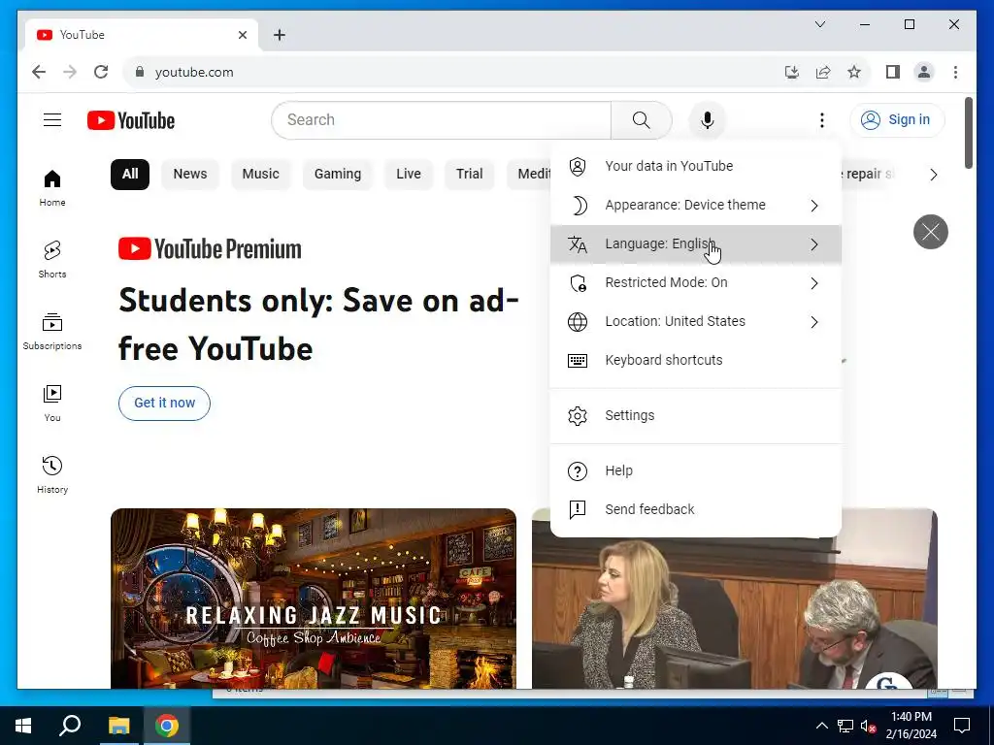Image resolution: width=994 pixels, height=745 pixels.
Task: Open Windows taskbar search
Action: [x=70, y=726]
